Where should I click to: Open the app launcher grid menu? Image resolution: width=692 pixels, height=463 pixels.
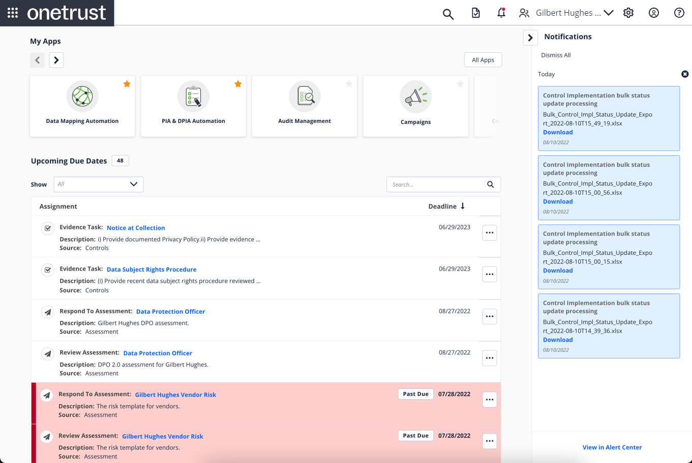pos(13,13)
